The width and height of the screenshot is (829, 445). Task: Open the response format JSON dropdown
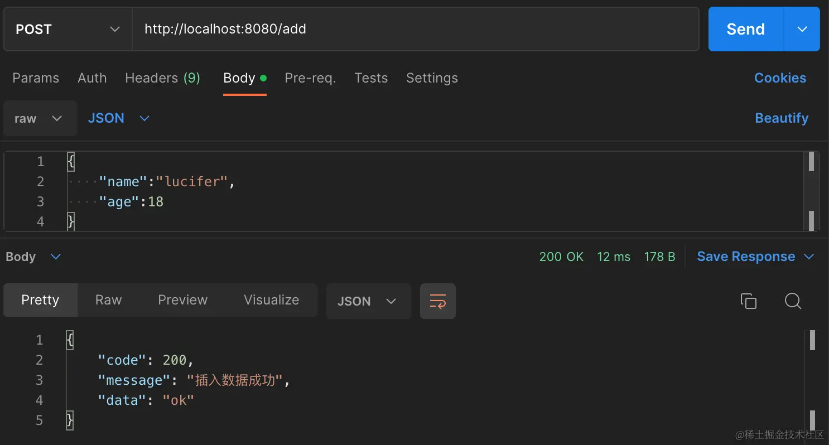click(368, 301)
